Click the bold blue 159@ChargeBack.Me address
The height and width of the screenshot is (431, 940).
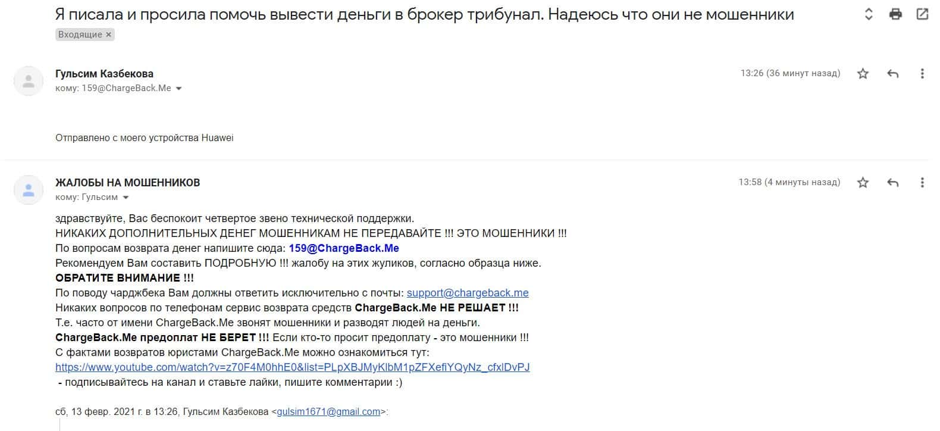[x=343, y=248]
